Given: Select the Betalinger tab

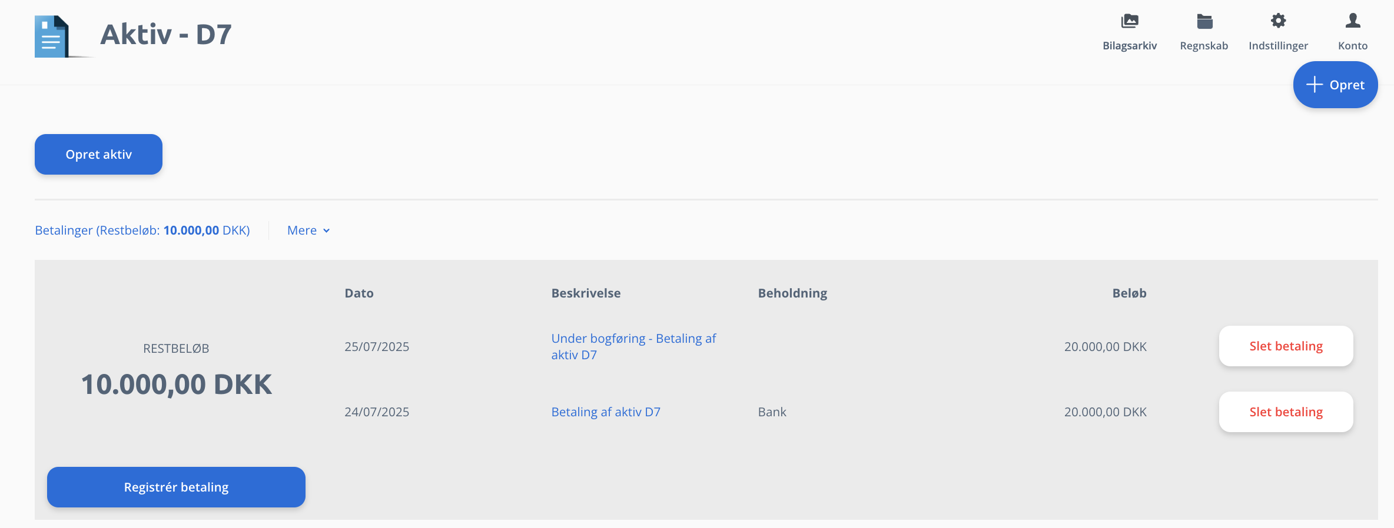Looking at the screenshot, I should click(x=142, y=230).
